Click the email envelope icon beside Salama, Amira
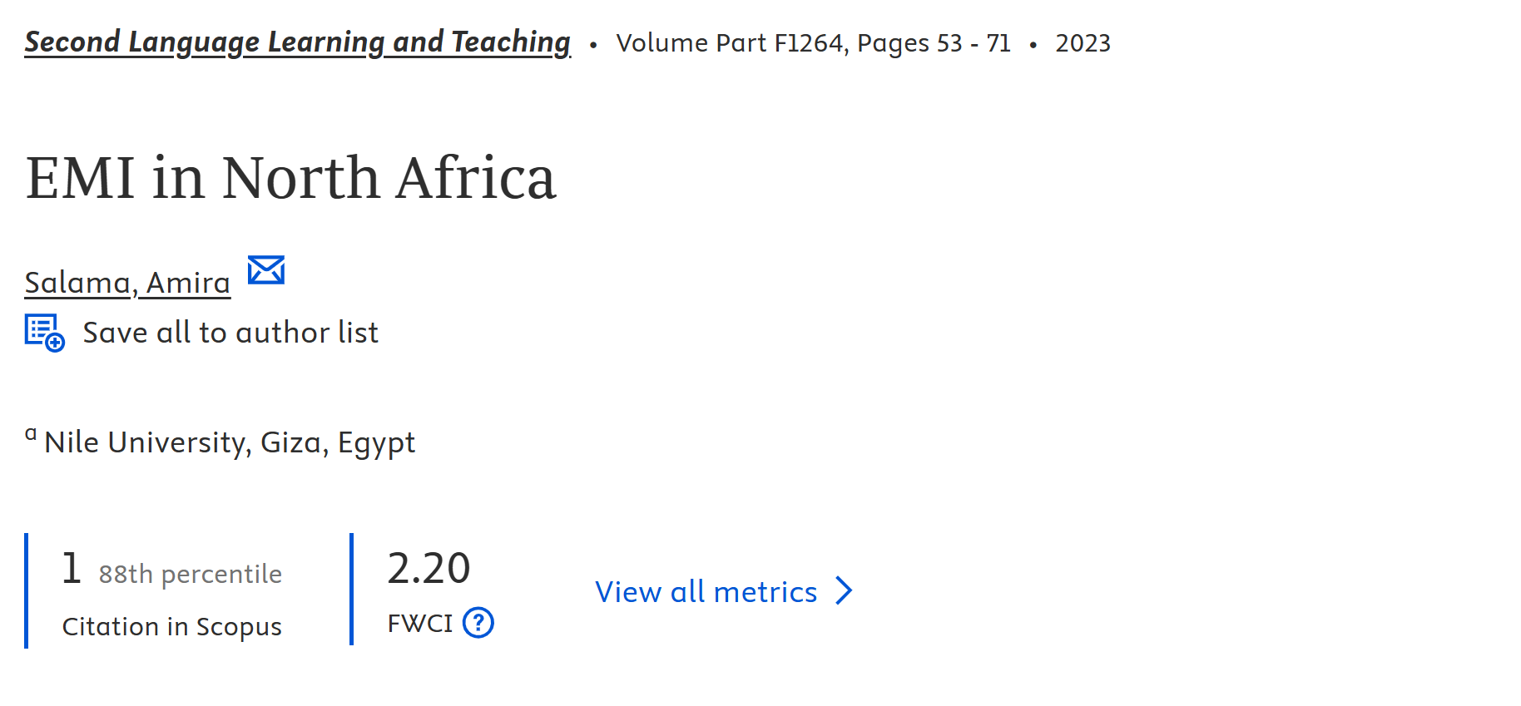The image size is (1521, 706). (x=266, y=270)
